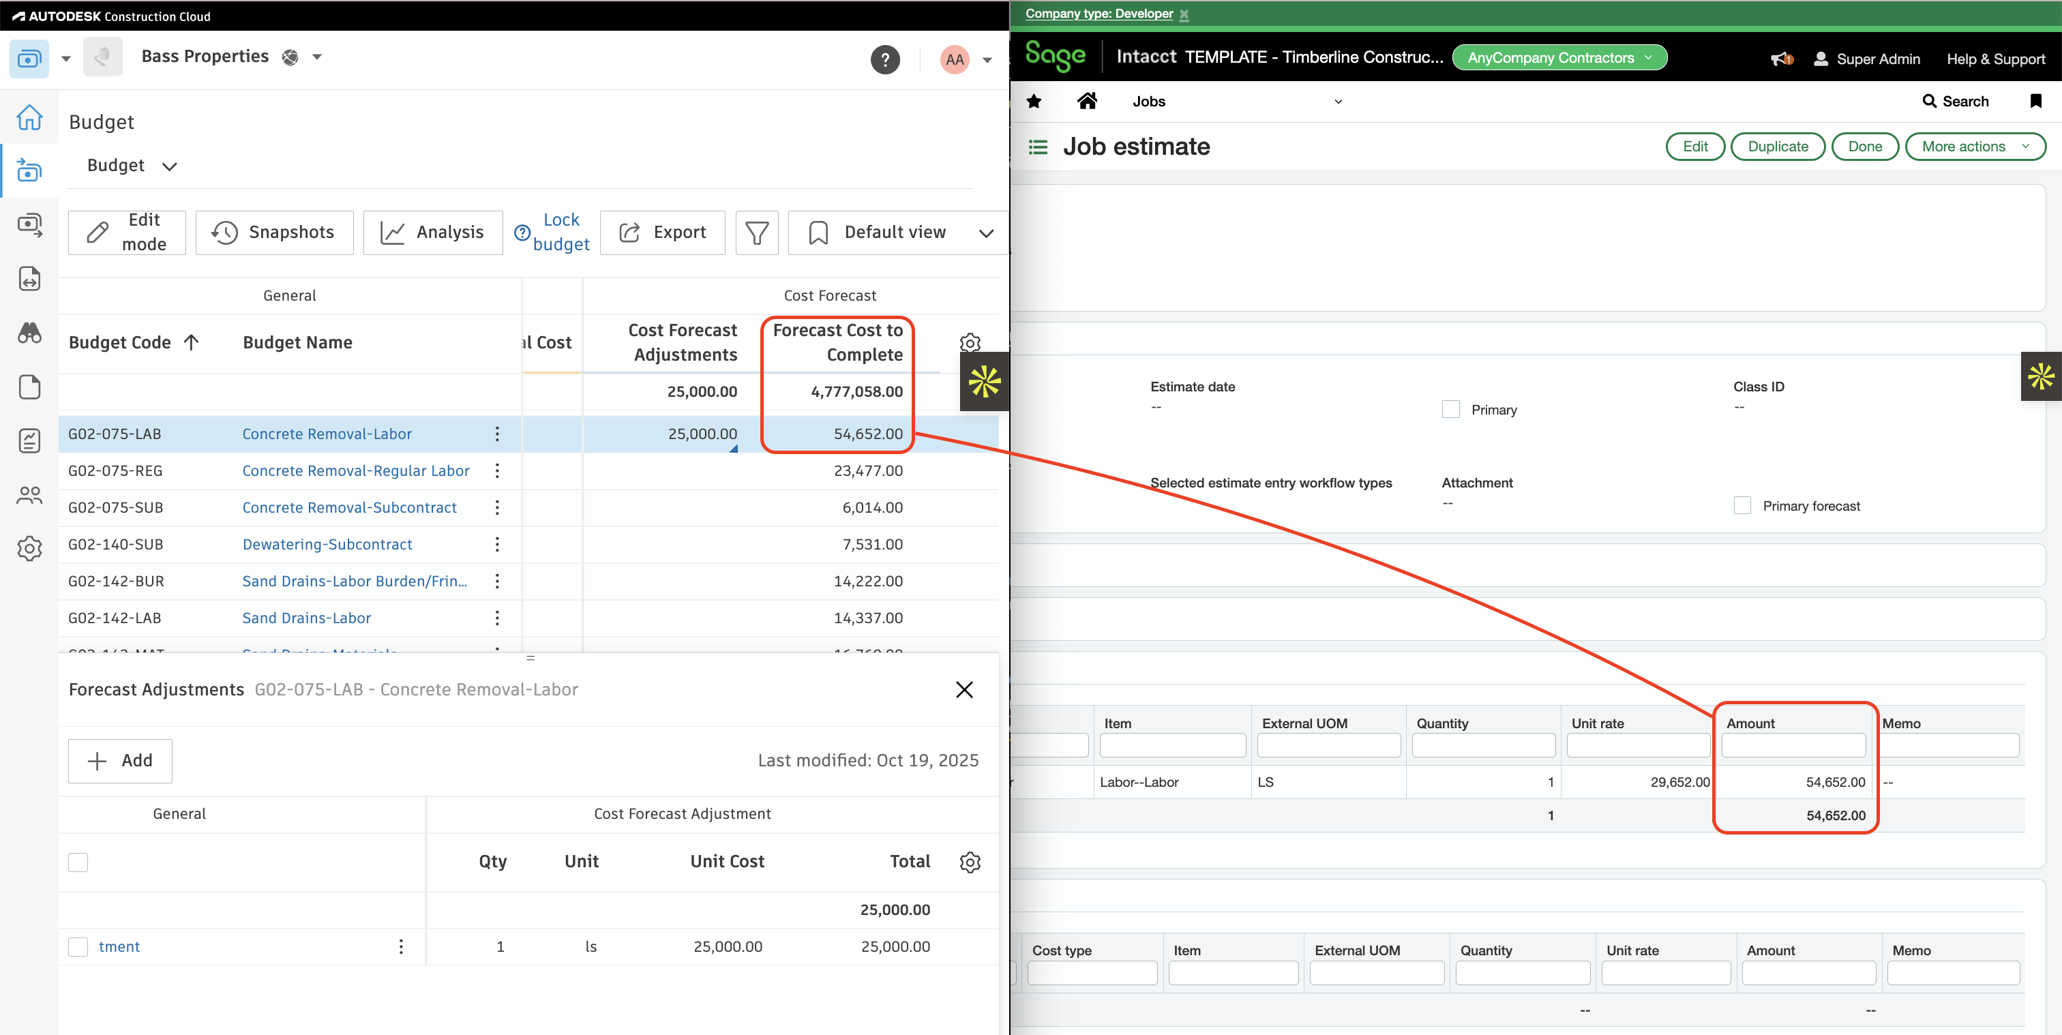This screenshot has height=1035, width=2062.
Task: Open the Analysis chart icon
Action: (393, 232)
